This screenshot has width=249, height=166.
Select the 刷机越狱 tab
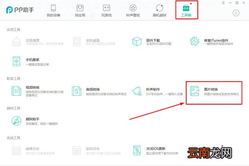click(160, 11)
